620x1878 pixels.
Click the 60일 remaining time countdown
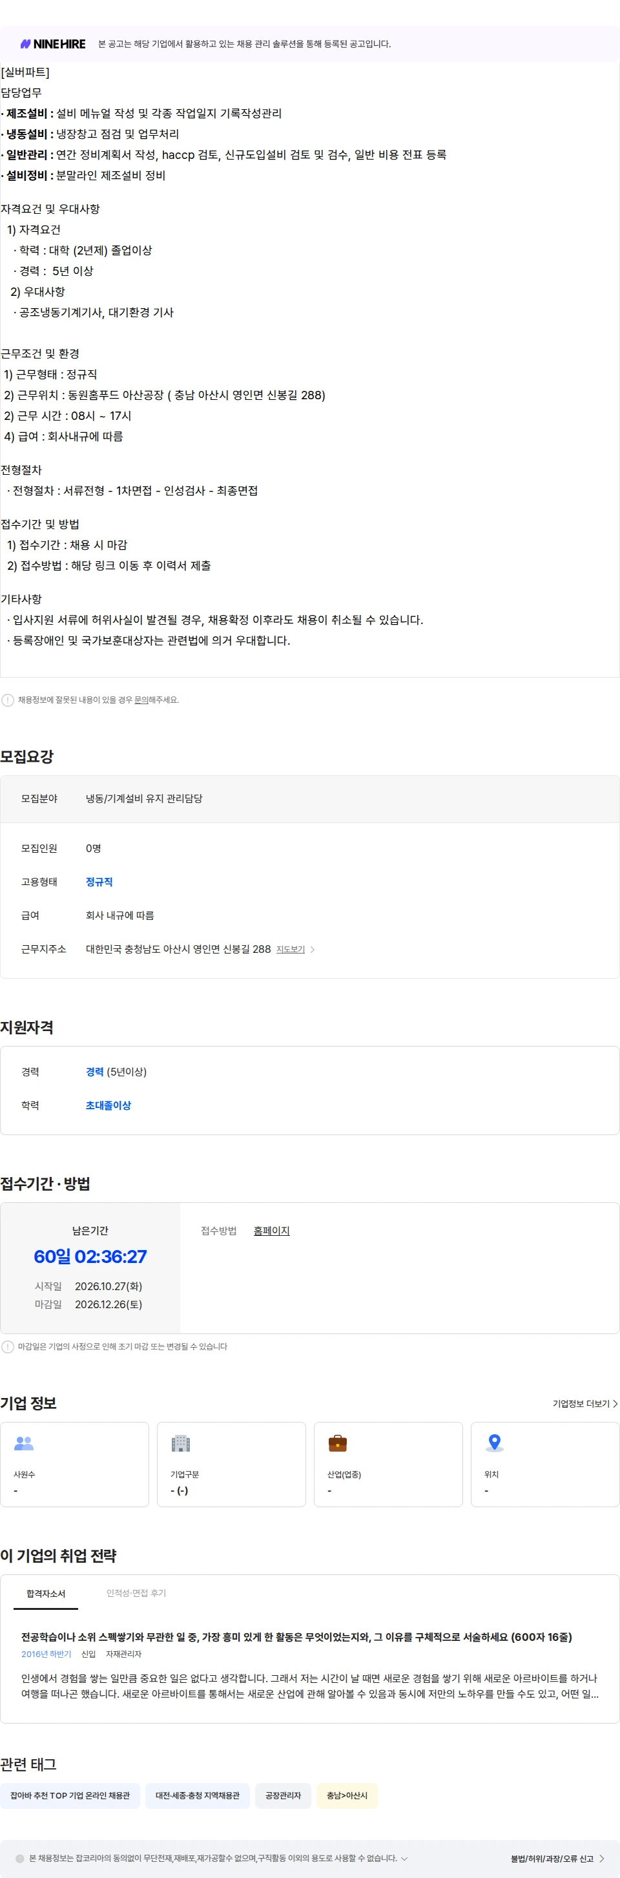coord(90,1256)
